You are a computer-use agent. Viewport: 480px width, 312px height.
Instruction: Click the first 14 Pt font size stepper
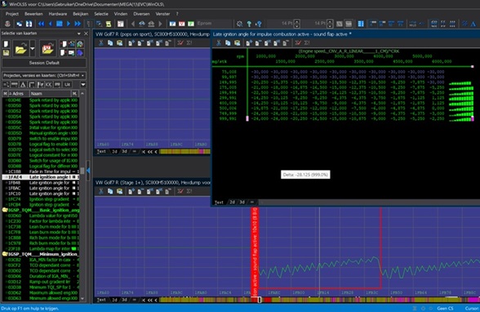297,24
